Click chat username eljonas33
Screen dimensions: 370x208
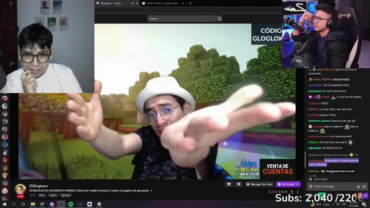click(314, 148)
